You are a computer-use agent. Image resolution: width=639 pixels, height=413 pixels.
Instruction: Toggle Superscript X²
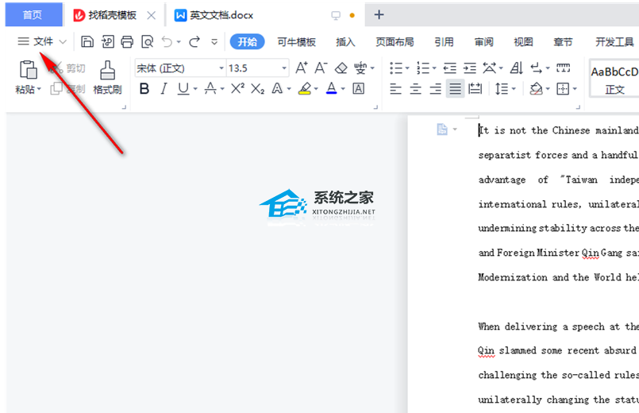pyautogui.click(x=237, y=88)
